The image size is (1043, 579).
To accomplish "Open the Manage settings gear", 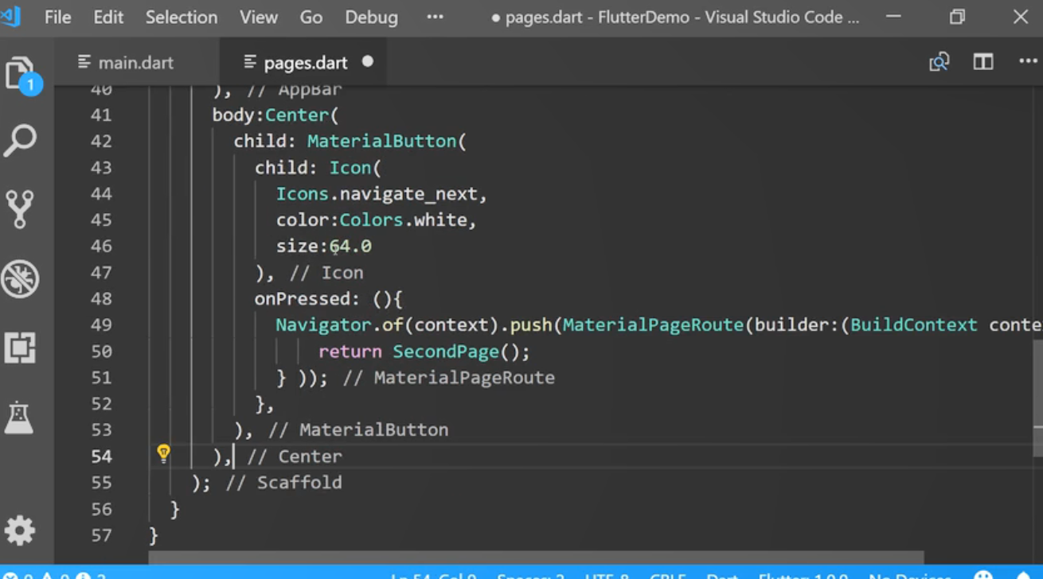I will [x=20, y=530].
